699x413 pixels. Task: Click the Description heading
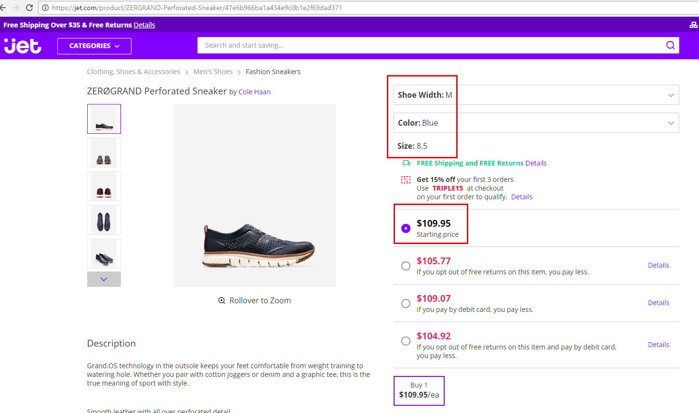click(111, 343)
